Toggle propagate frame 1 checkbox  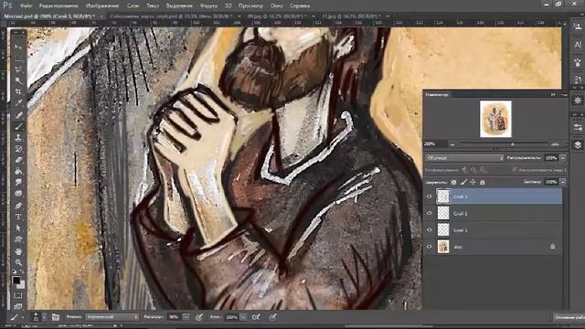coord(515,170)
